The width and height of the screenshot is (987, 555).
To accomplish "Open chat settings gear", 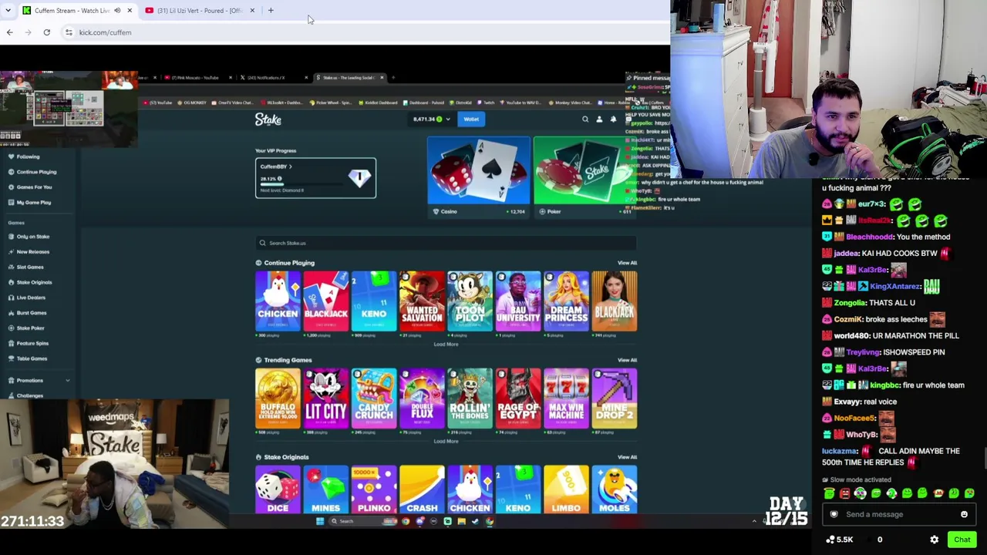I will tap(935, 540).
